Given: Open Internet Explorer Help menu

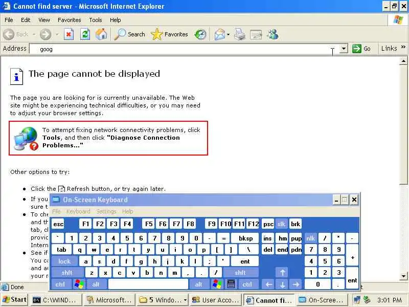Looking at the screenshot, I should pyautogui.click(x=115, y=20).
